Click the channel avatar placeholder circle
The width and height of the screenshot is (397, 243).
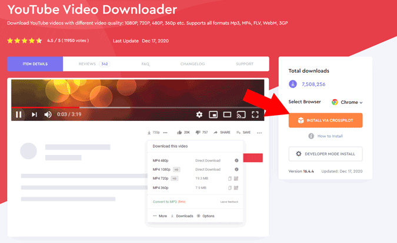[x=28, y=151]
